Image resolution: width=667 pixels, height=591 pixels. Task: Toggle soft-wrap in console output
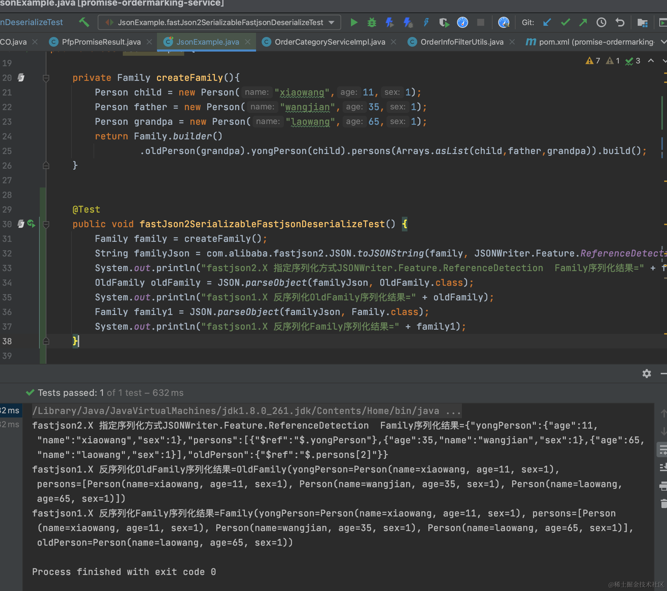pyautogui.click(x=663, y=450)
